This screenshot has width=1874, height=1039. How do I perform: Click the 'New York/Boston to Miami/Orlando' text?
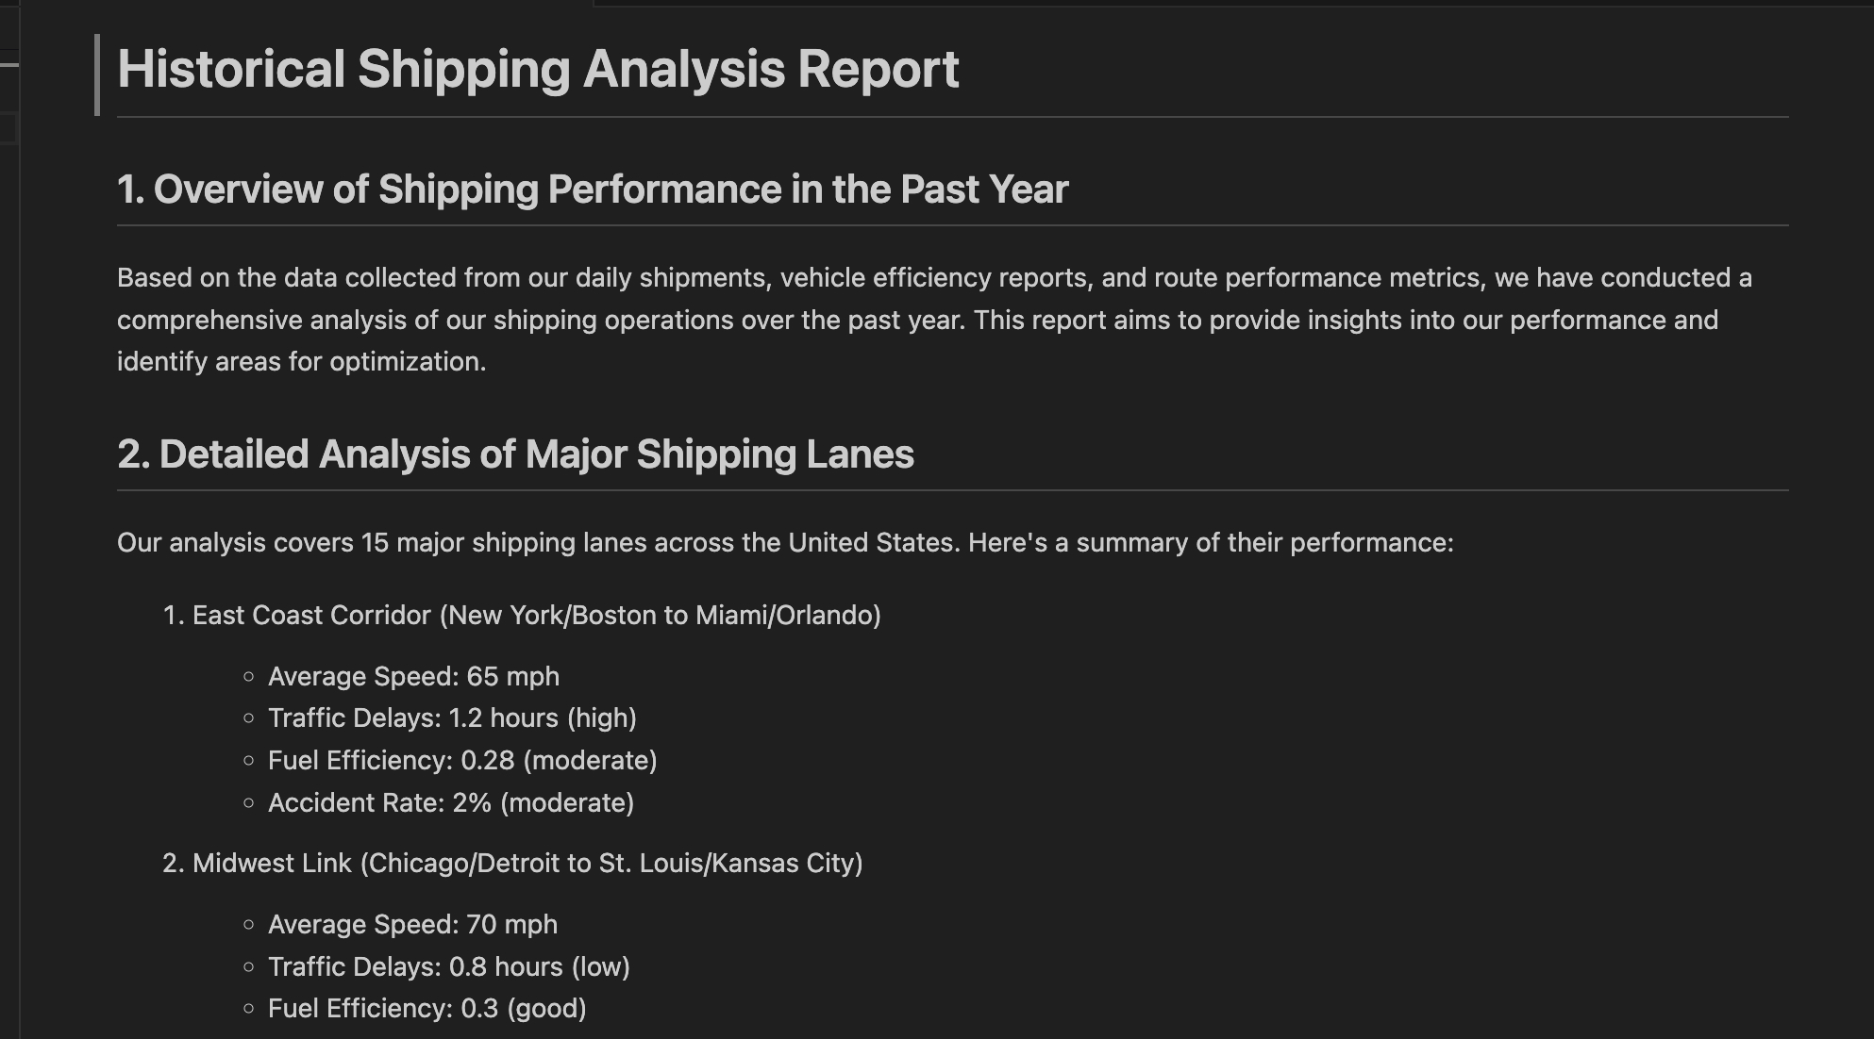pos(661,616)
